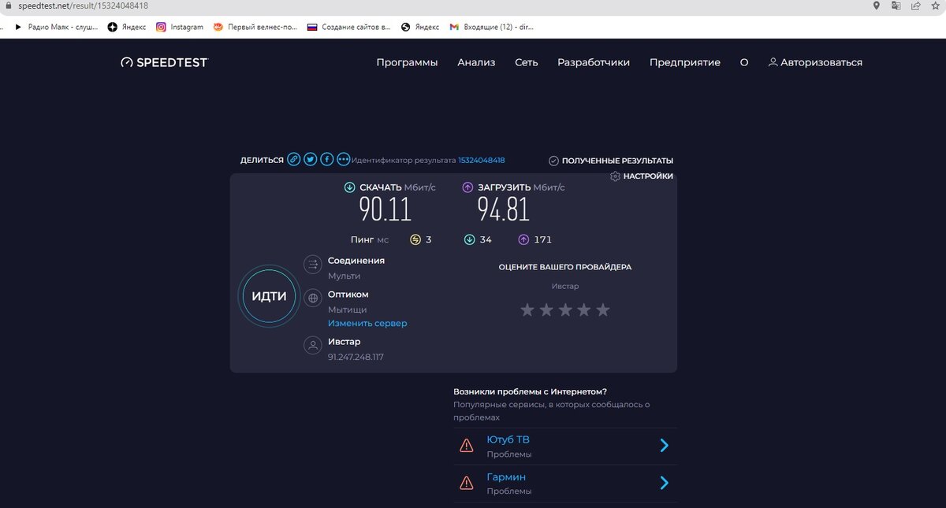Share result on Twitter

(311, 160)
